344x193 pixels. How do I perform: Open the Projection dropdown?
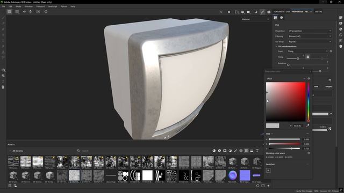click(310, 31)
